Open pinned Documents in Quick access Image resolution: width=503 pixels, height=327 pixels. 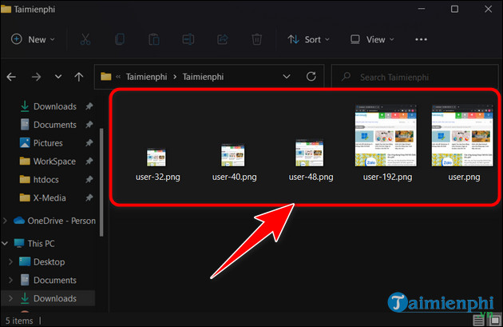point(55,125)
